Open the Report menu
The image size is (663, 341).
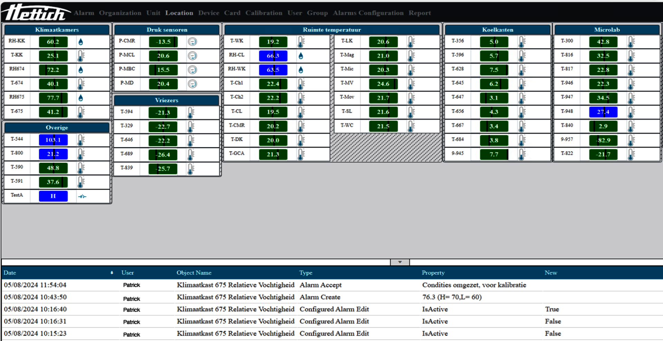(420, 13)
